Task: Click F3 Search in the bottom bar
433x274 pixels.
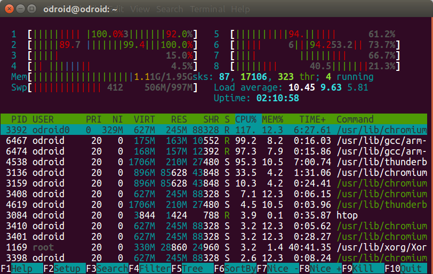Action: point(107,269)
